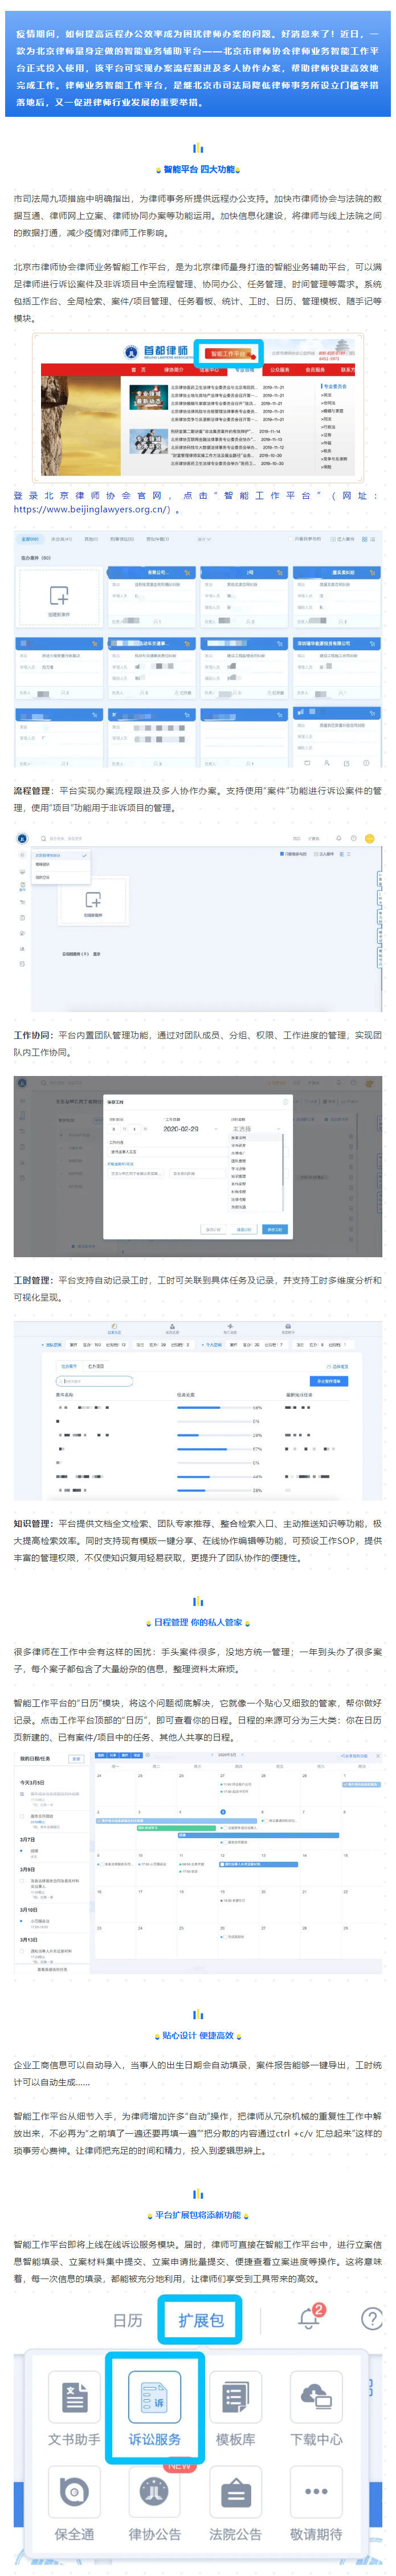Click the 敬请期待 three-dots icon

click(316, 2491)
